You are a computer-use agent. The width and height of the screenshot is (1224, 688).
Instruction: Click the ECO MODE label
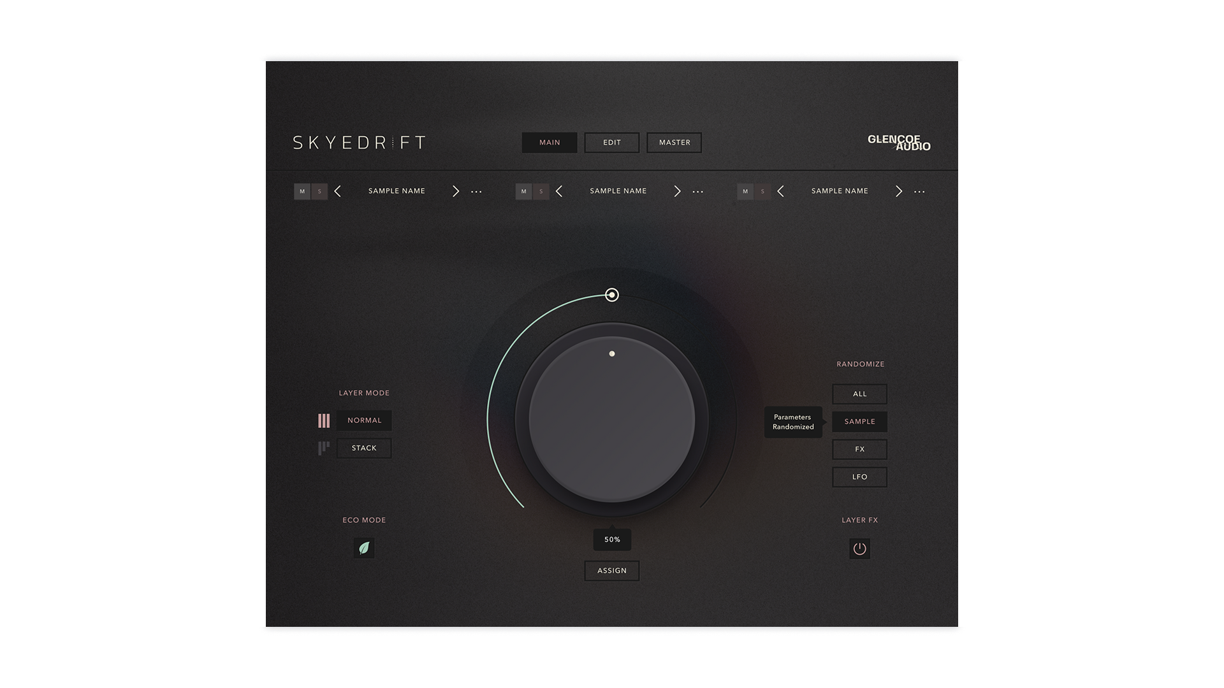(x=364, y=520)
